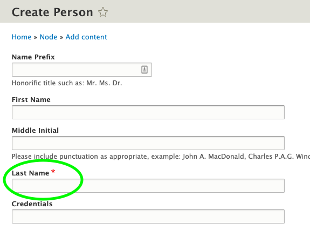Screen dimensions: 310x230
Task: Click the First Name label text
Action: pyautogui.click(x=31, y=99)
